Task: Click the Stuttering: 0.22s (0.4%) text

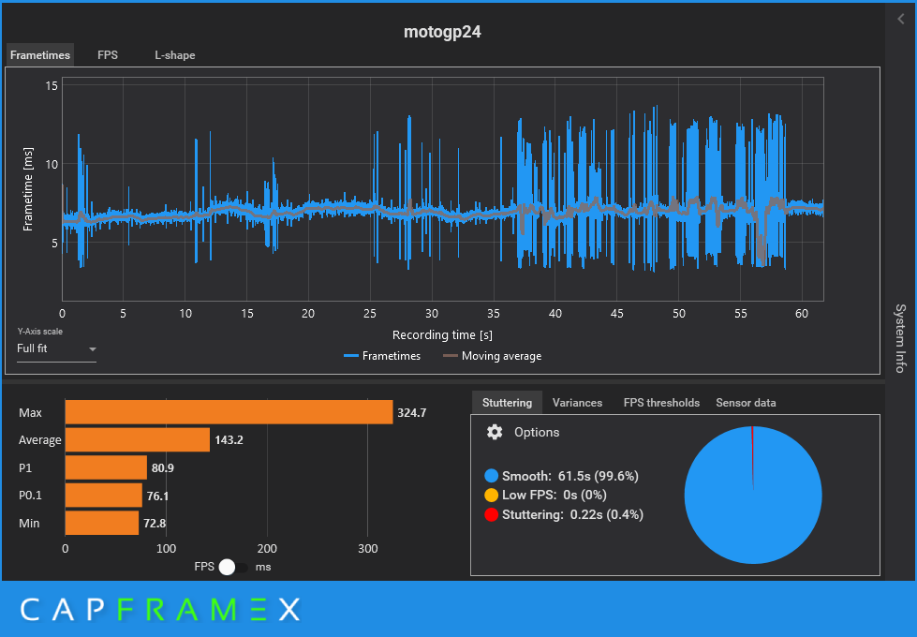Action: pos(572,514)
